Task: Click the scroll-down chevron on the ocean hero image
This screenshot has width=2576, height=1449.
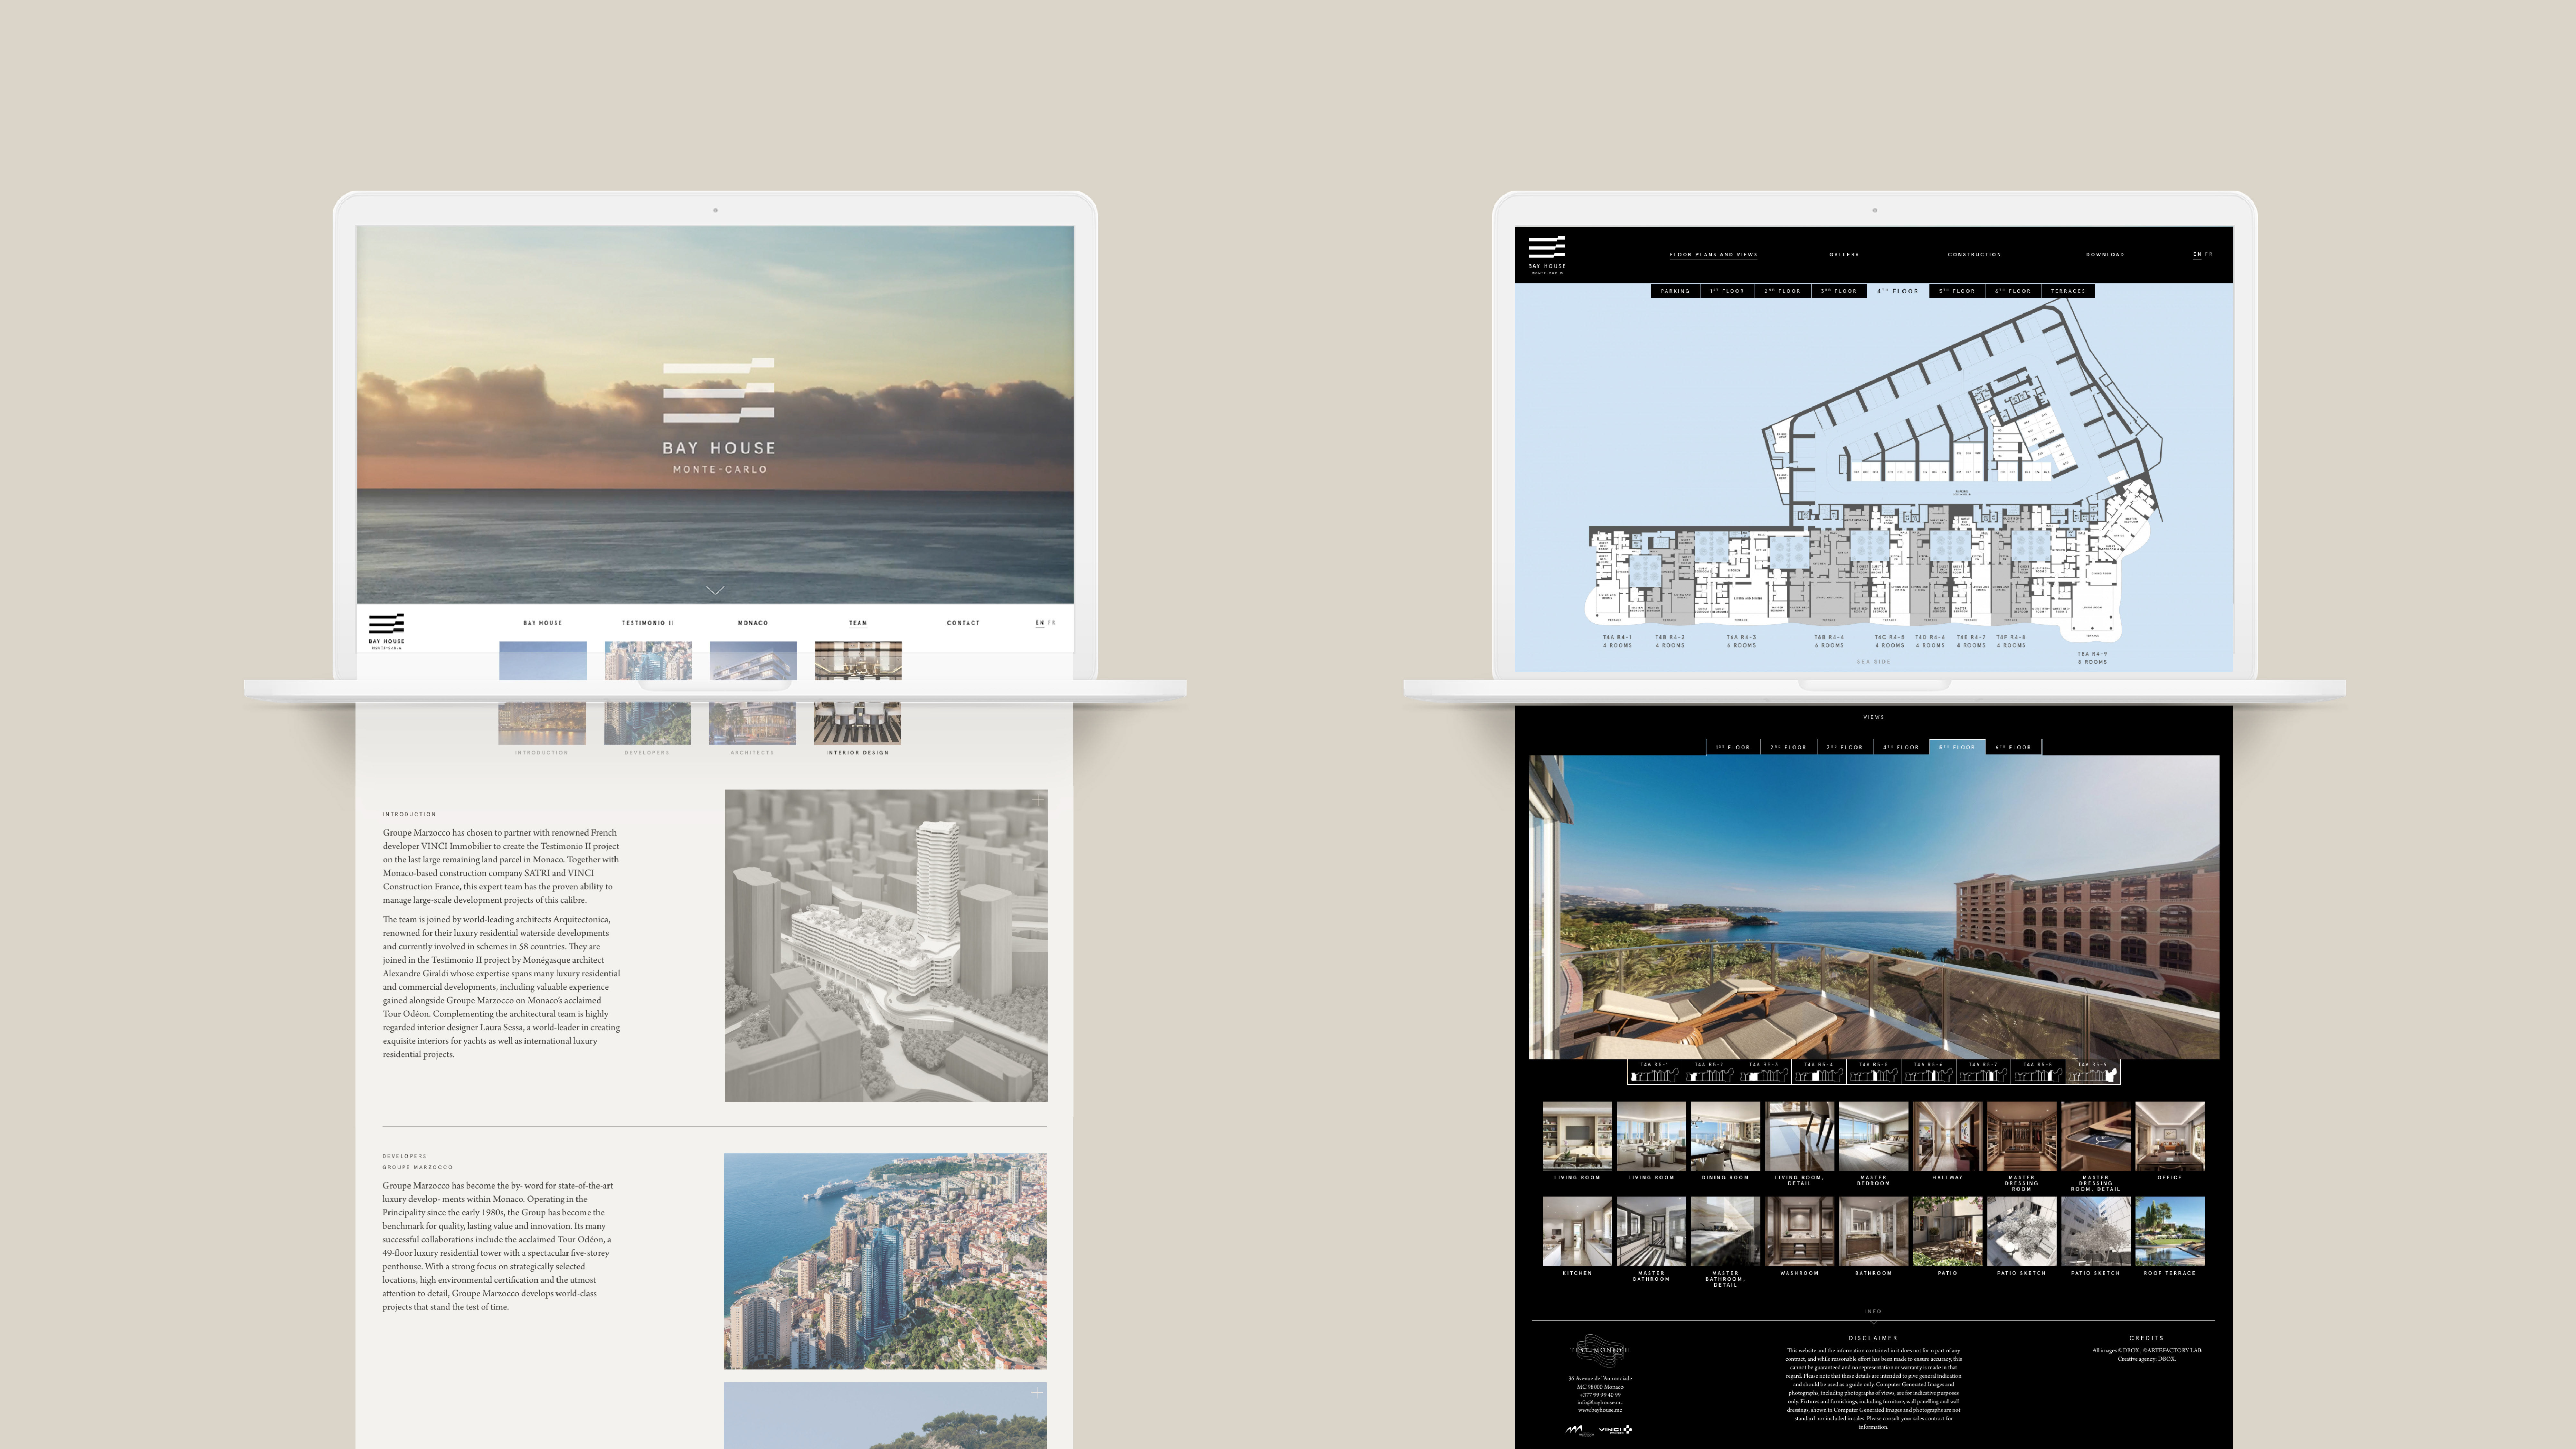Action: tap(715, 590)
